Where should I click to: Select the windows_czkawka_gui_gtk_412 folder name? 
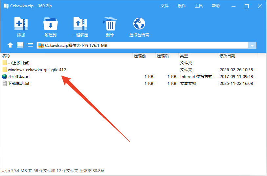[x=37, y=70]
